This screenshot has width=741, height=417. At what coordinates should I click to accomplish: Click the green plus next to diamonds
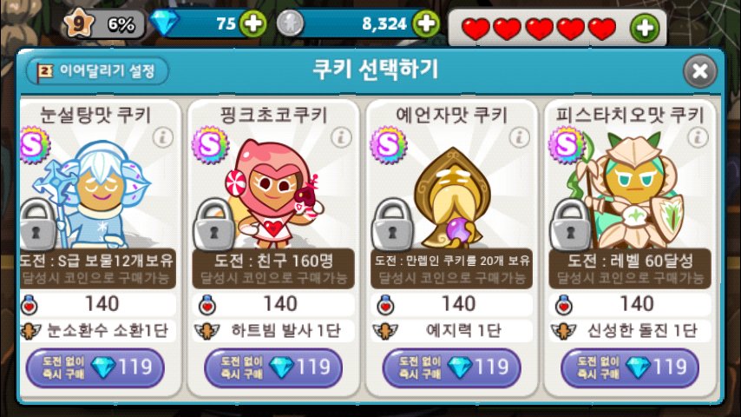[x=252, y=23]
